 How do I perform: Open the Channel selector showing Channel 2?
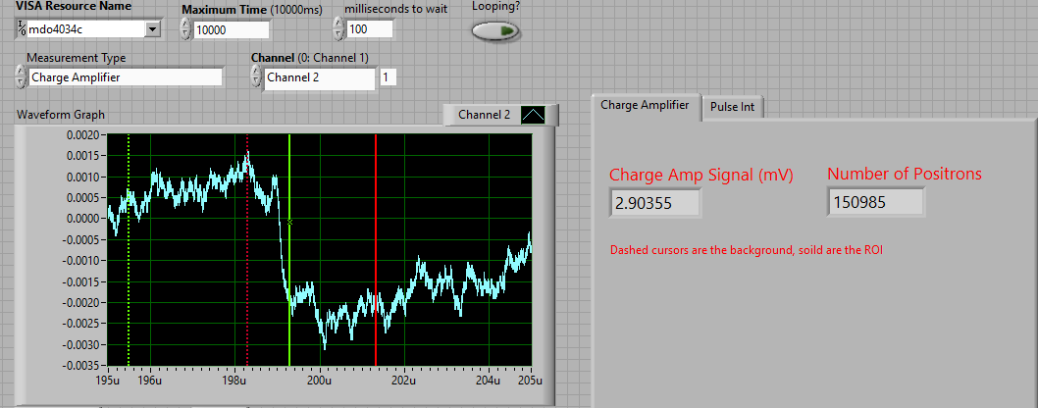coord(320,78)
